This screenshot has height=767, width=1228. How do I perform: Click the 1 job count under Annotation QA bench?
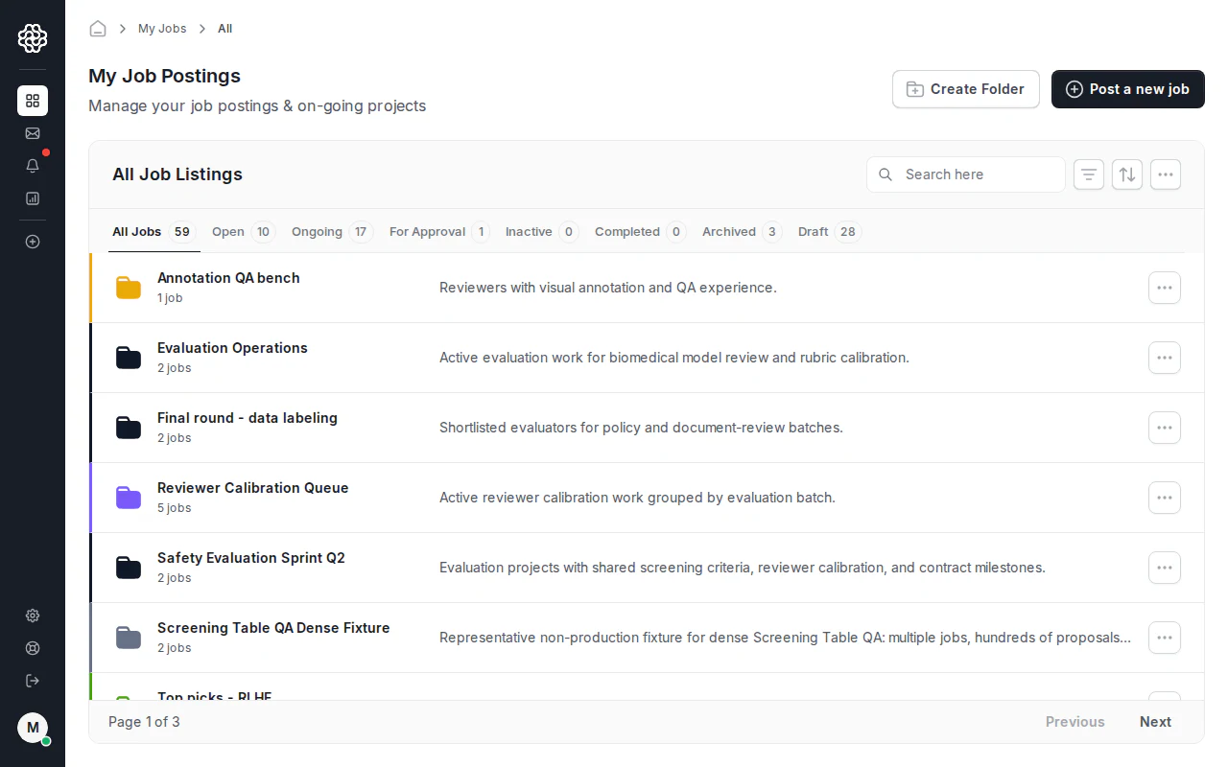point(170,298)
